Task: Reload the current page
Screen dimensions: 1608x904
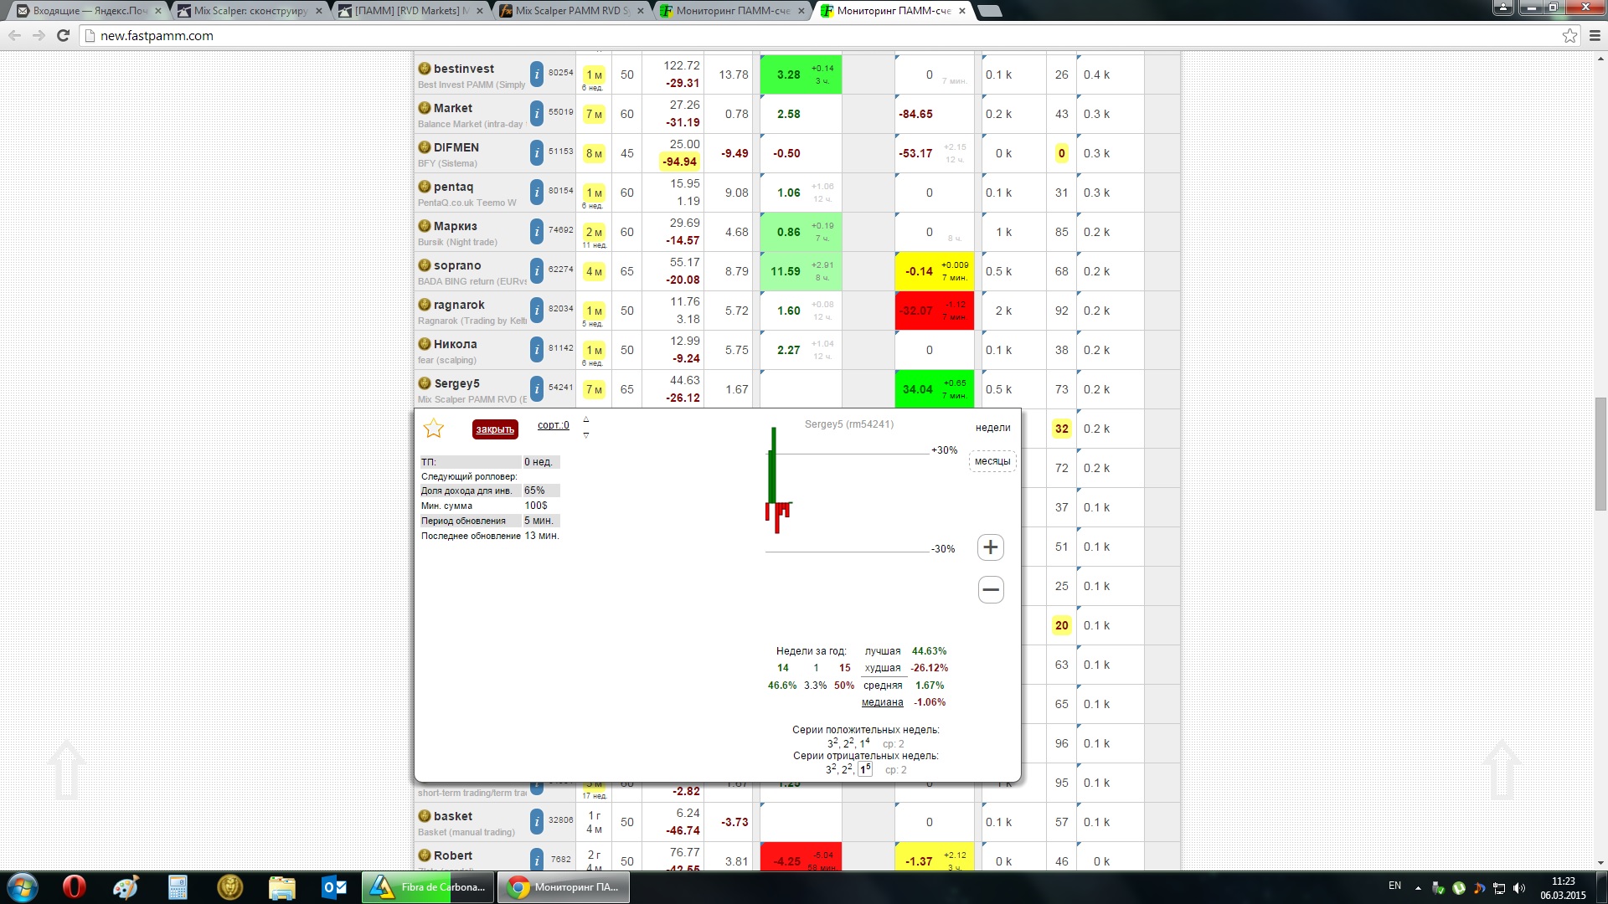Action: pos(63,35)
